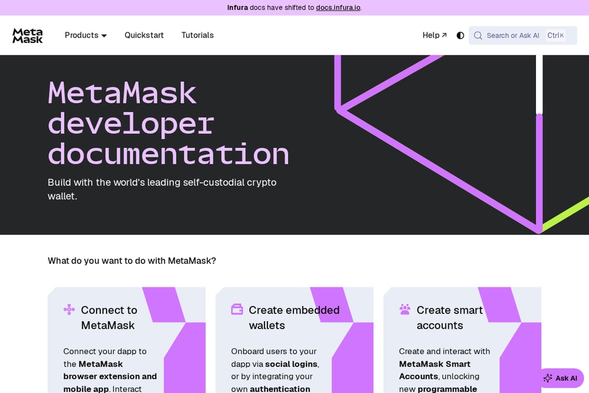Screen dimensions: 589x393
Task: Click the Ctrl K shortcut badge
Action: click(555, 35)
